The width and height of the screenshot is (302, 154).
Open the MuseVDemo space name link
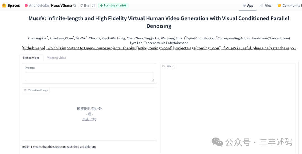tap(62, 6)
